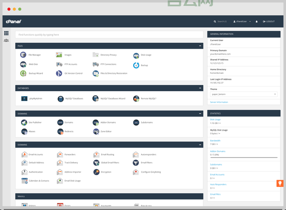Open the Subdomains statistics link

click(216, 165)
